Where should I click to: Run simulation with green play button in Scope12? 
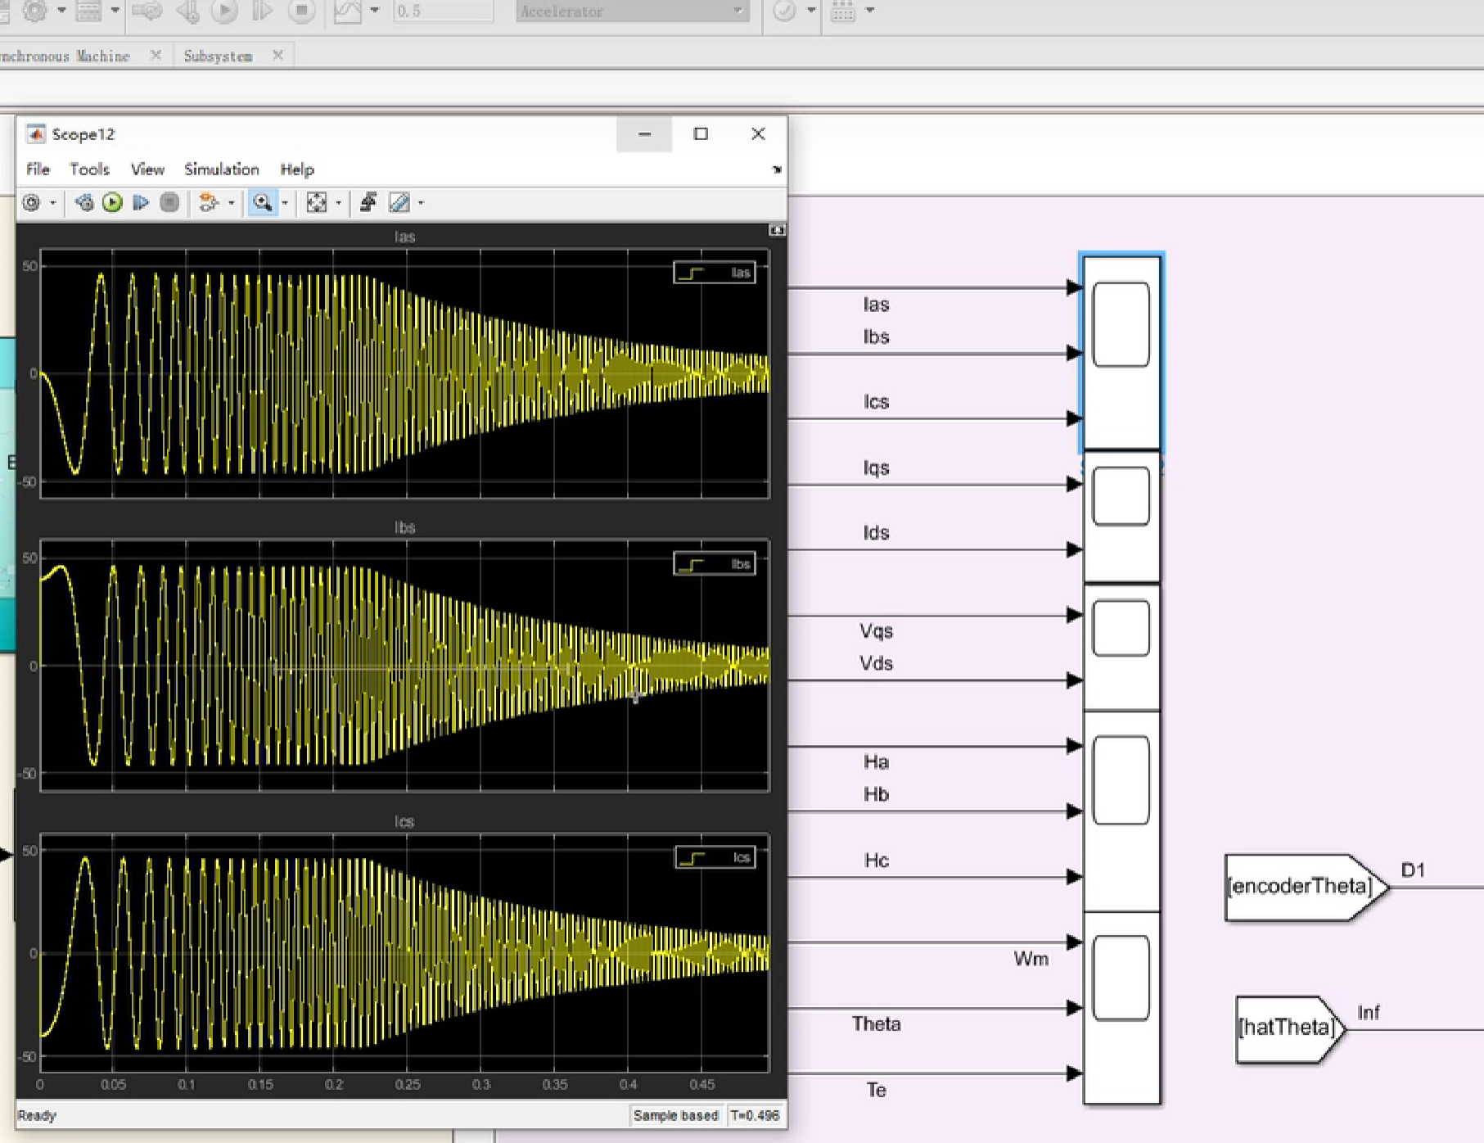(x=112, y=202)
